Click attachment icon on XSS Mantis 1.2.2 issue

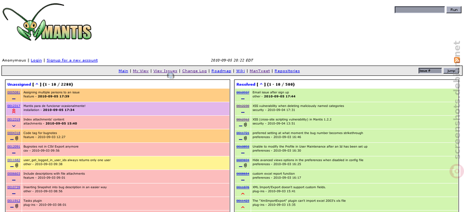pos(245,125)
